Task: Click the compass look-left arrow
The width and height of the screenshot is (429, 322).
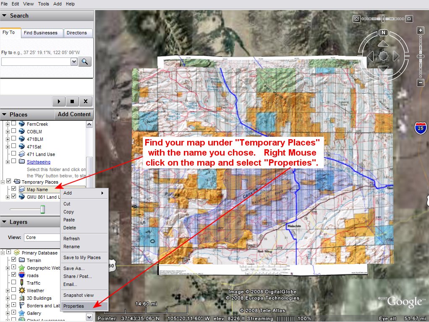Action: coord(371,56)
